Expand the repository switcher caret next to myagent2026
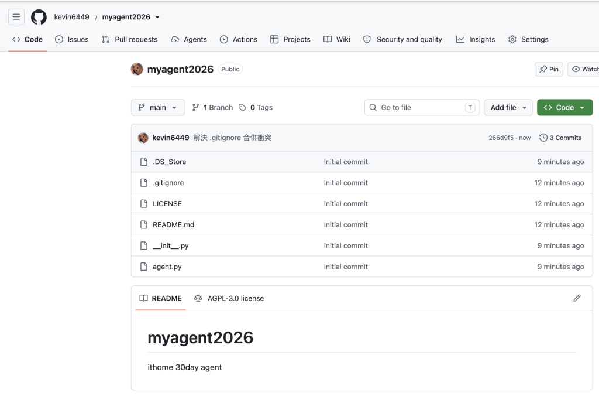 157,17
